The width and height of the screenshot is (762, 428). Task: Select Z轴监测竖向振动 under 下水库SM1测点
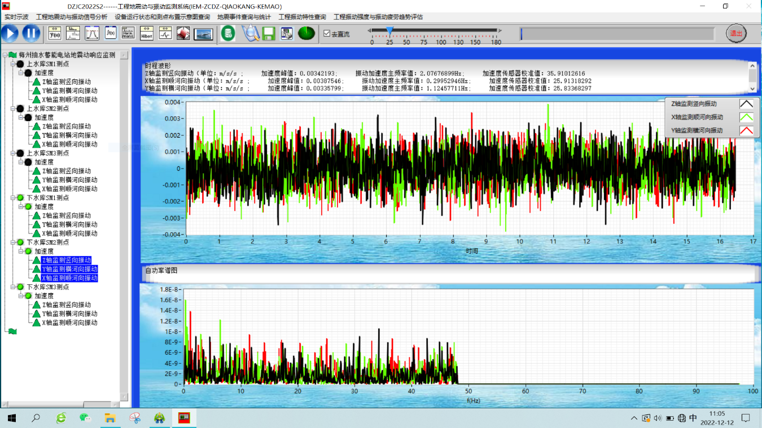point(66,215)
